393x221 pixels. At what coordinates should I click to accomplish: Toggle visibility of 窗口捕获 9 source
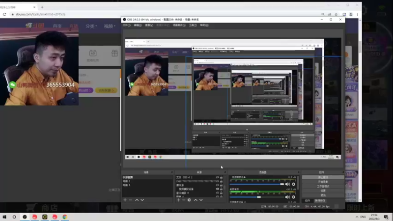217,193
